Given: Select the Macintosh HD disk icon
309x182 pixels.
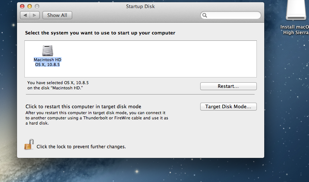Looking at the screenshot, I should [48, 51].
